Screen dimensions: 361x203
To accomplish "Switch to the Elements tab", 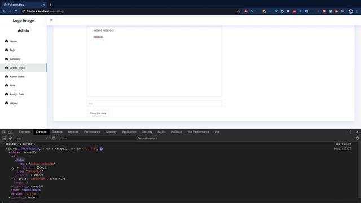I will 25,132.
